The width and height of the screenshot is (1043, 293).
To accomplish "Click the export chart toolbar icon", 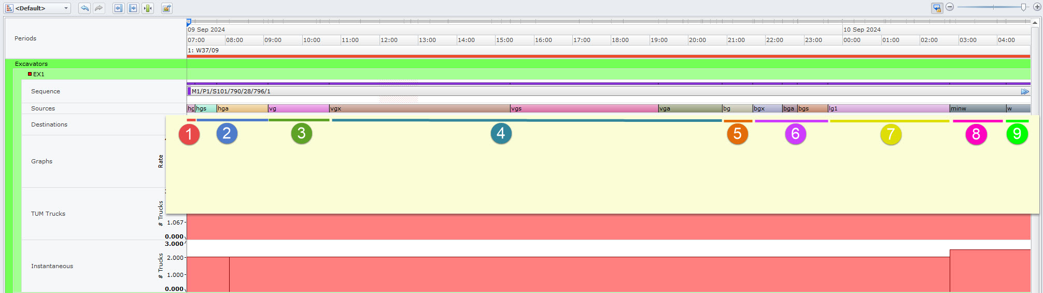I will click(166, 8).
